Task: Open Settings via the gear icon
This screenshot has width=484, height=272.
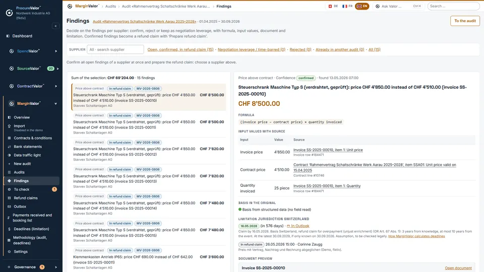Action: tap(9, 252)
